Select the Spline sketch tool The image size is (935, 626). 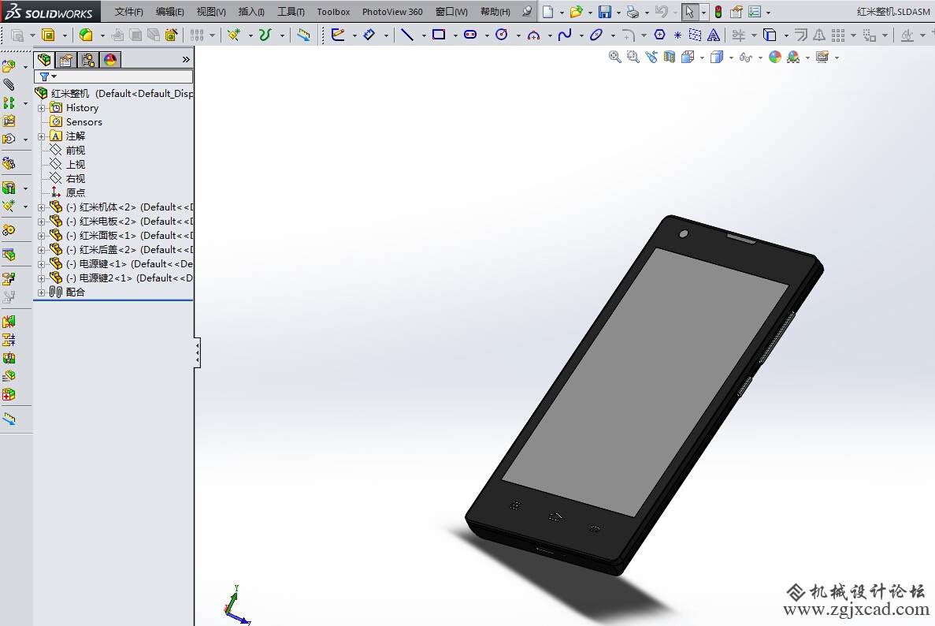(564, 35)
